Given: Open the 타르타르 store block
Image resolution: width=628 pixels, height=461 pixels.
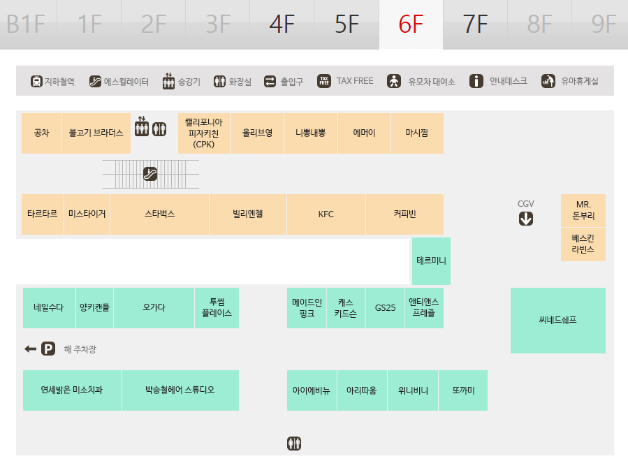Looking at the screenshot, I should 43,214.
